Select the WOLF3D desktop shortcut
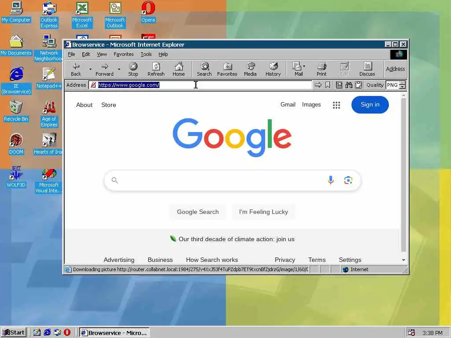The image size is (451, 338). click(16, 177)
